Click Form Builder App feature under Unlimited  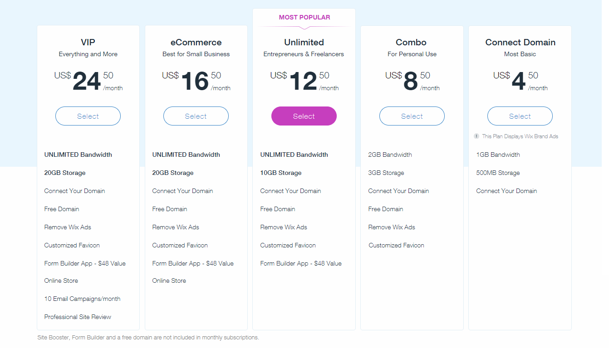[301, 263]
